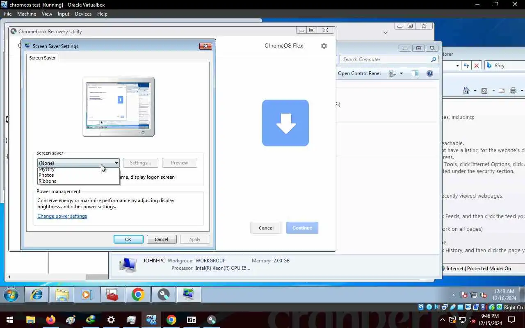Click Internet Explorer RSS feeds icon

point(484,91)
